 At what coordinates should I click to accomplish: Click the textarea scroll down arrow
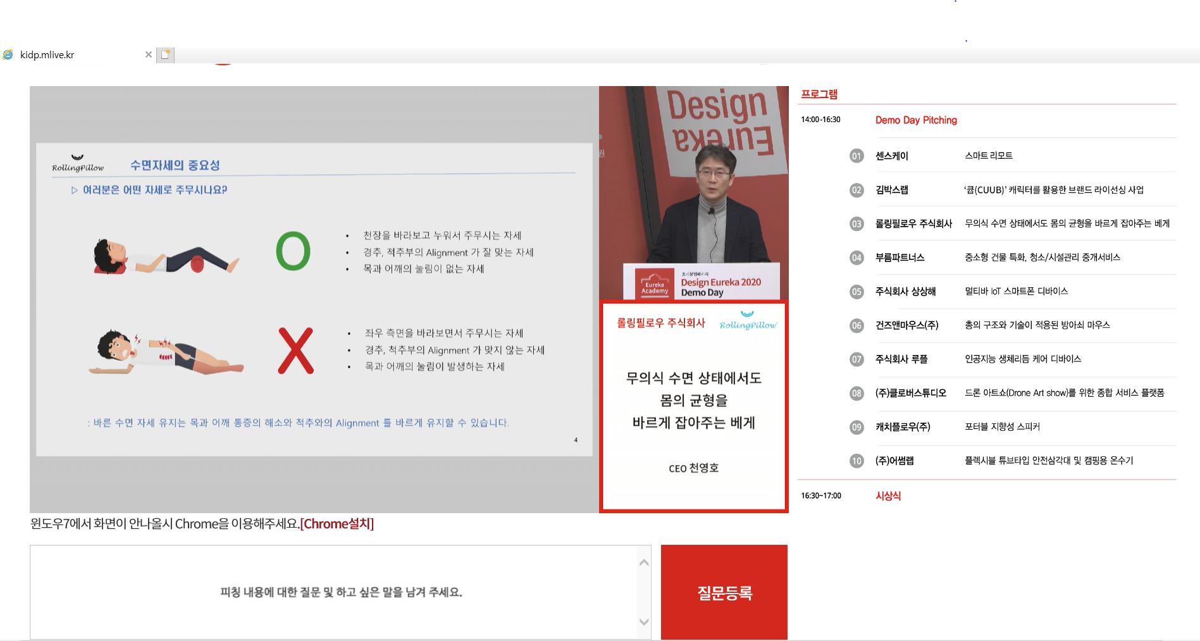coord(644,622)
